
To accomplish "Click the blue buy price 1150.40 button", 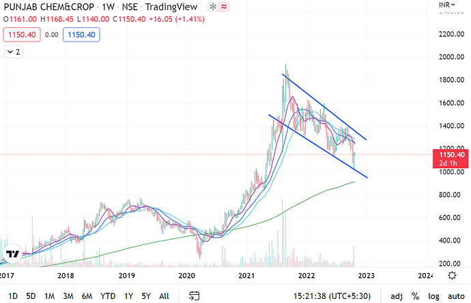I will pos(81,35).
